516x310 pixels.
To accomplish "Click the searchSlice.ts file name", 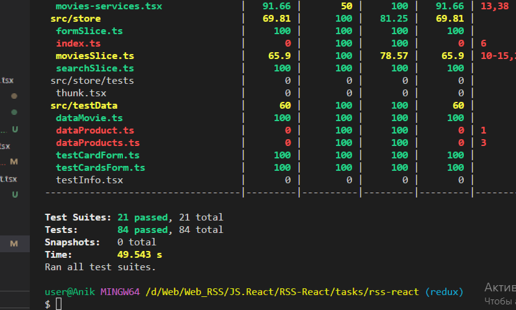I will 95,68.
